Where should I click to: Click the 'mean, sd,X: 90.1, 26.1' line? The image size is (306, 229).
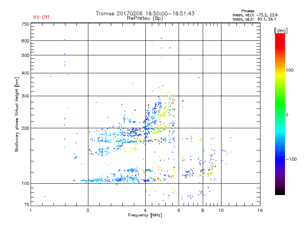(254, 19)
